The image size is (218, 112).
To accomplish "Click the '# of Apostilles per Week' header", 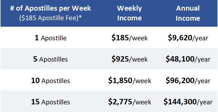I will pyautogui.click(x=50, y=8).
